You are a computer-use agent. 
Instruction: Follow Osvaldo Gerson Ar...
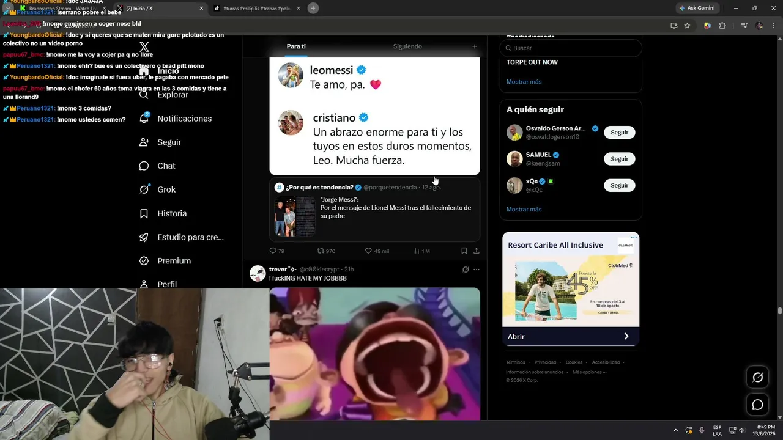[x=619, y=133]
